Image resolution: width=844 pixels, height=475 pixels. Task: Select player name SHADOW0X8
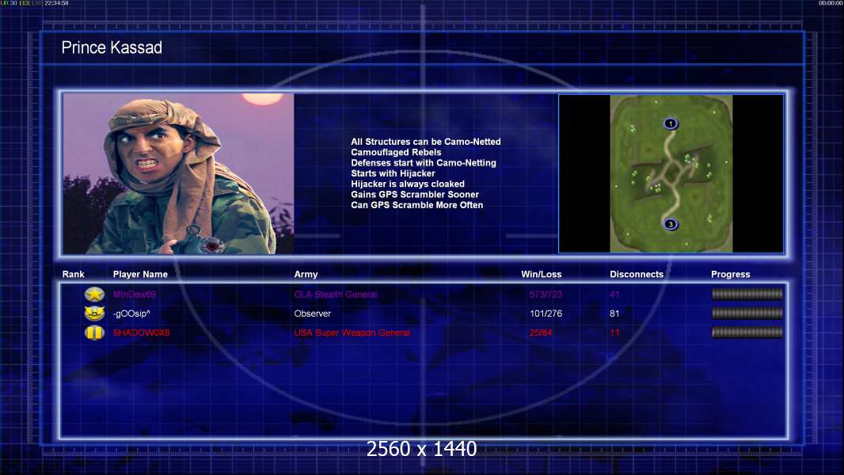pyautogui.click(x=141, y=332)
